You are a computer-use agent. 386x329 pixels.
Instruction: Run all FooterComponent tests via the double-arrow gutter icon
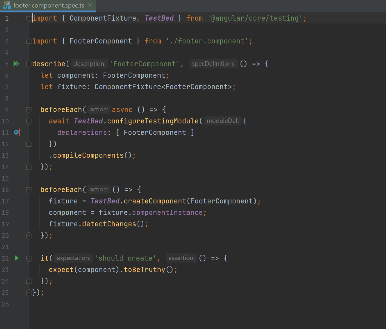click(x=16, y=64)
